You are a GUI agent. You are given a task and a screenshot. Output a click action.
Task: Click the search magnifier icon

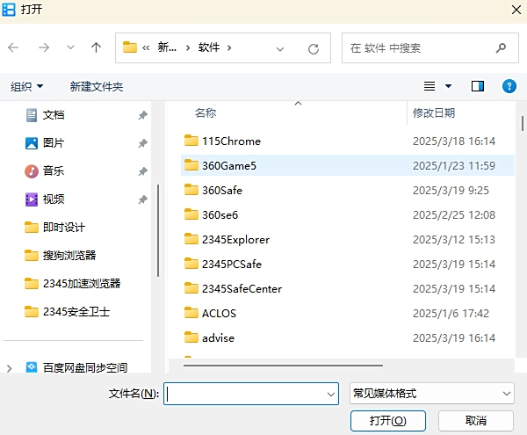501,47
